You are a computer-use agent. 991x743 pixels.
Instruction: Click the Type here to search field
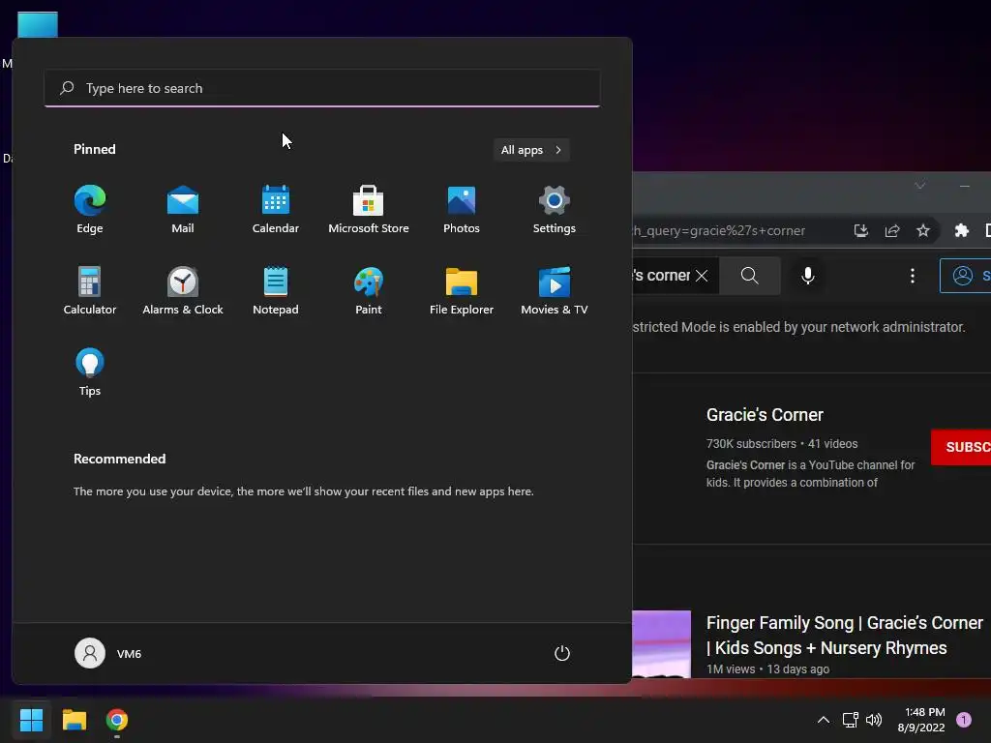pyautogui.click(x=321, y=88)
